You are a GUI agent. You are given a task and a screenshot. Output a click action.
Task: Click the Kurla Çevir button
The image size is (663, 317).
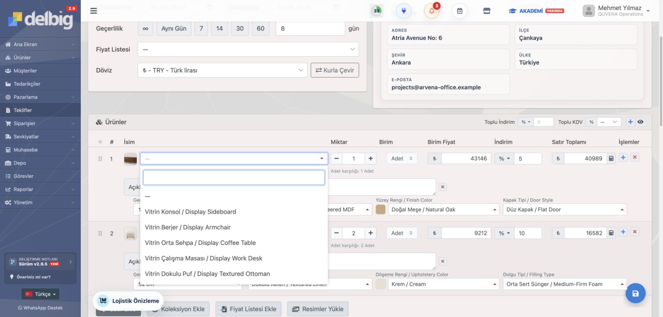pos(335,70)
